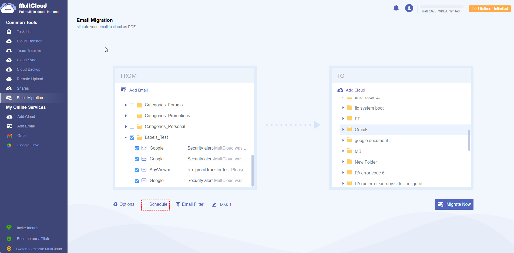Image resolution: width=514 pixels, height=253 pixels.
Task: Click the Gmail logo icon in sidebar
Action: click(x=9, y=136)
